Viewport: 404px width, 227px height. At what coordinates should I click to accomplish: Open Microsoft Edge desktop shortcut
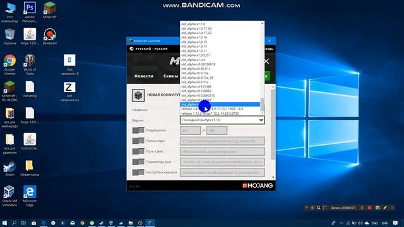[x=30, y=196]
